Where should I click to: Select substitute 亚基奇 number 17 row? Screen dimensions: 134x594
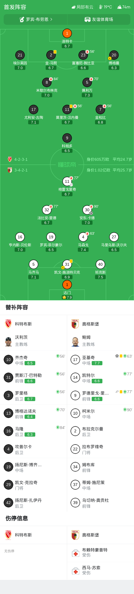point(100,360)
